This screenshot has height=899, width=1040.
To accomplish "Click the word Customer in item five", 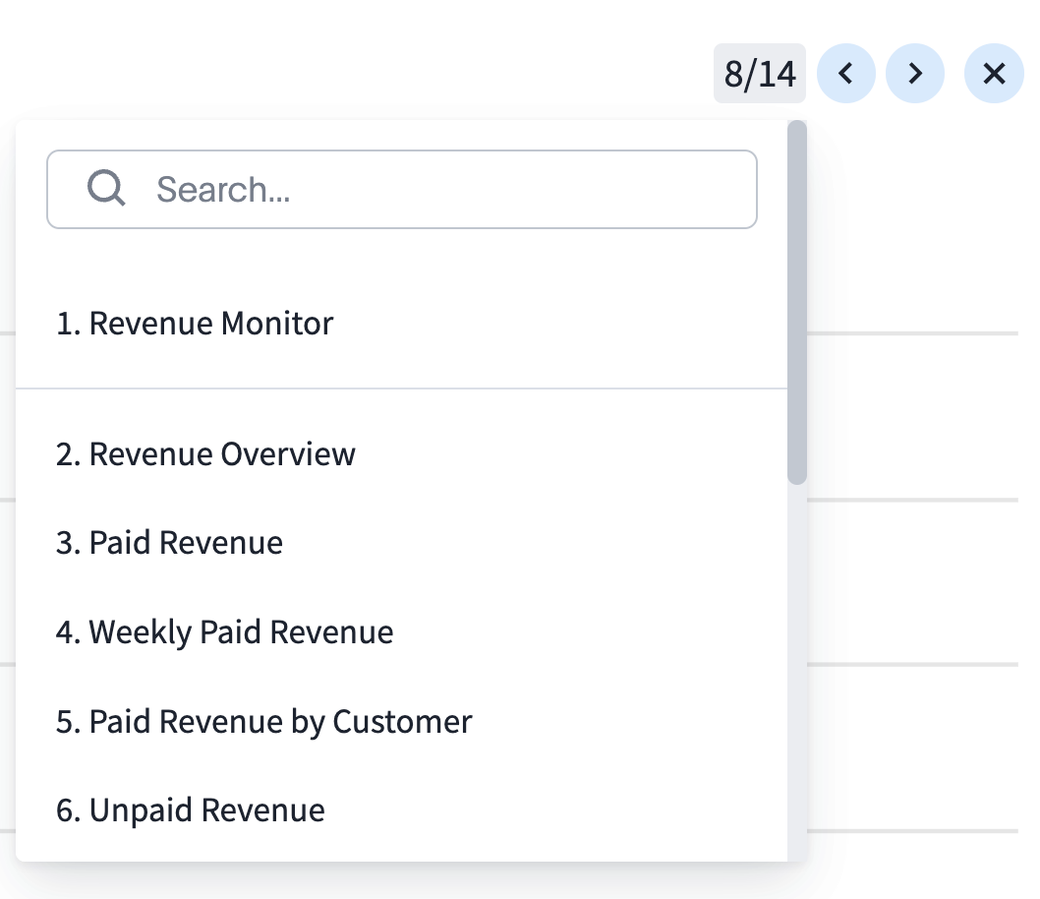I will (x=402, y=722).
